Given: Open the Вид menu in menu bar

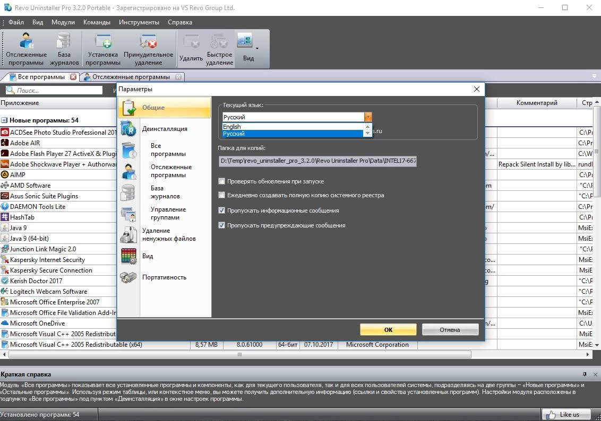Looking at the screenshot, I should pos(38,22).
